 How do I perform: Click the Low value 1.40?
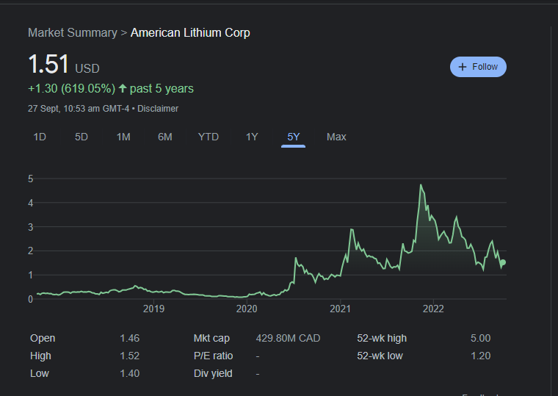pos(129,373)
